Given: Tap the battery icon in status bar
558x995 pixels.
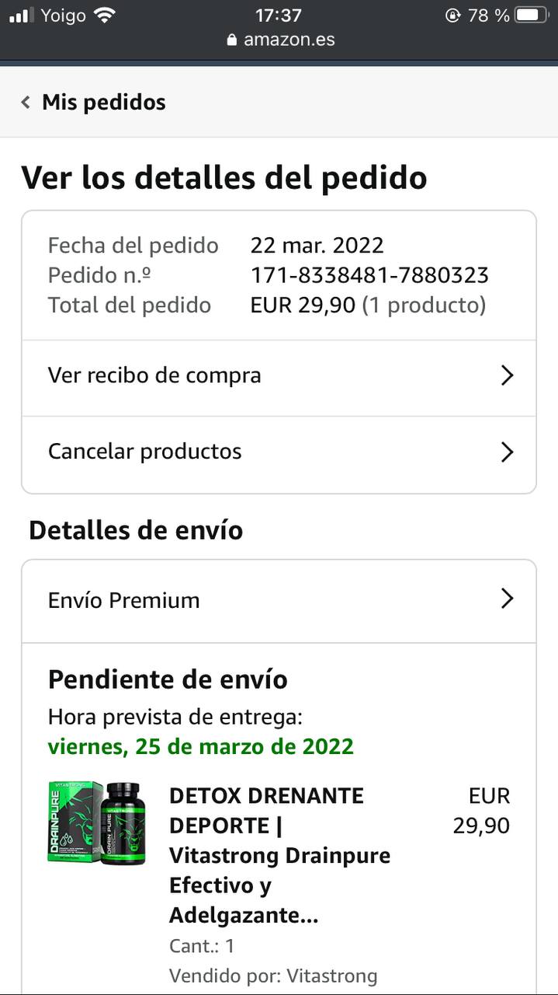Looking at the screenshot, I should pyautogui.click(x=532, y=15).
